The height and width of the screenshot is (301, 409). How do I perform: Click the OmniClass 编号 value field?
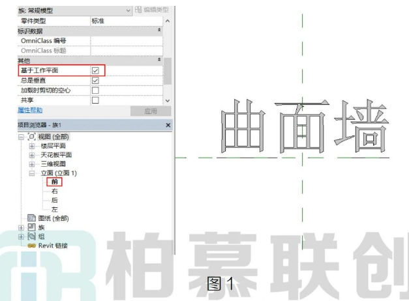click(x=127, y=40)
